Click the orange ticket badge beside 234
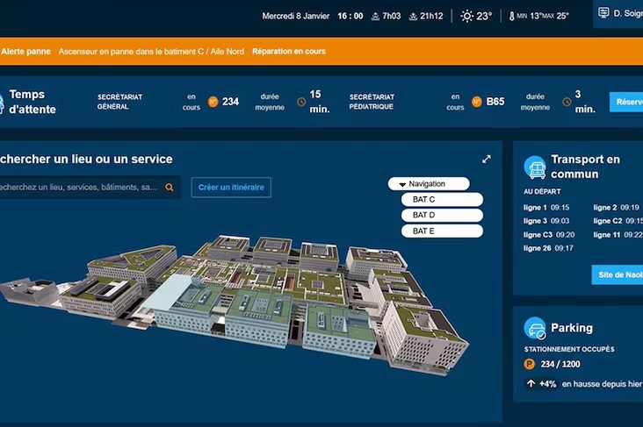 (x=213, y=102)
